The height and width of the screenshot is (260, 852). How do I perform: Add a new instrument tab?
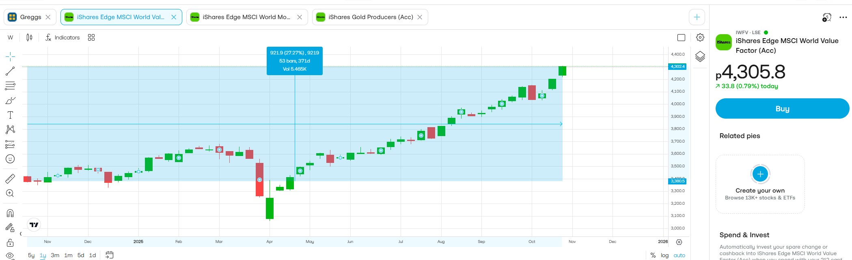697,17
